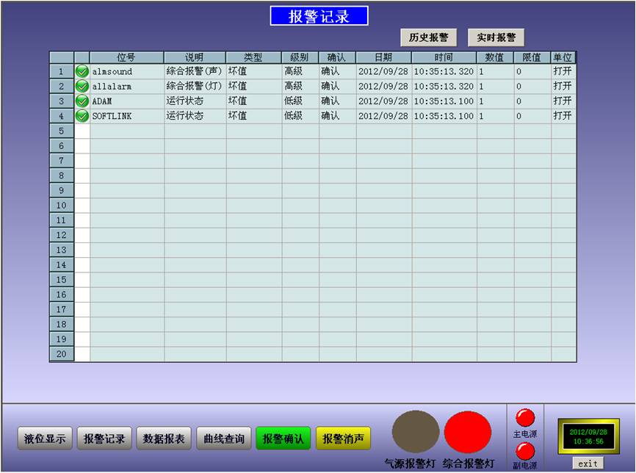Click the red 主电源 indicator light
Viewport: 636px width, 473px height.
coord(525,418)
